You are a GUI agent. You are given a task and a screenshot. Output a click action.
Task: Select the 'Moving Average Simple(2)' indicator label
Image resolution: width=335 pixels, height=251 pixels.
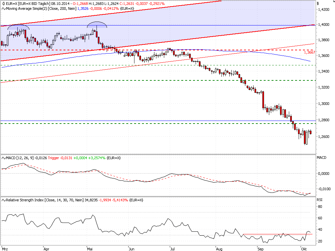[x=26, y=8]
